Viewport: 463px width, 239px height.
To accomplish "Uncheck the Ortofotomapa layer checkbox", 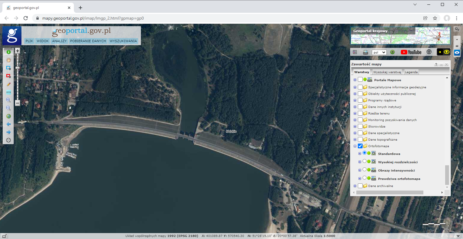I will [360, 146].
